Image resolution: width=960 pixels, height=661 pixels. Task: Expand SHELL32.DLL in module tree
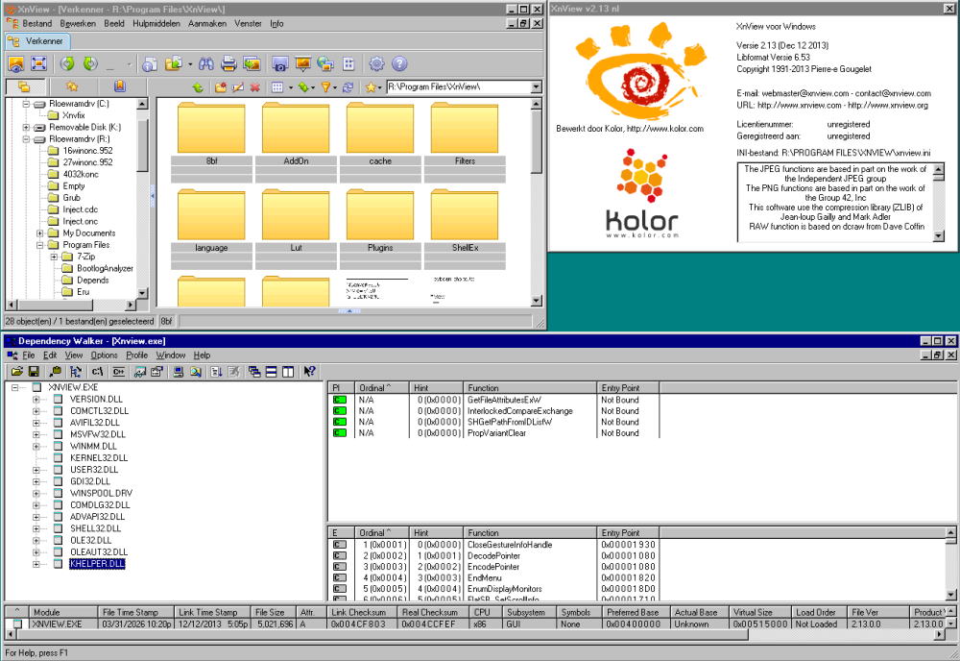click(x=36, y=528)
